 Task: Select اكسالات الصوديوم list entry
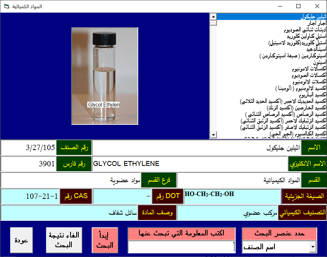[309, 76]
